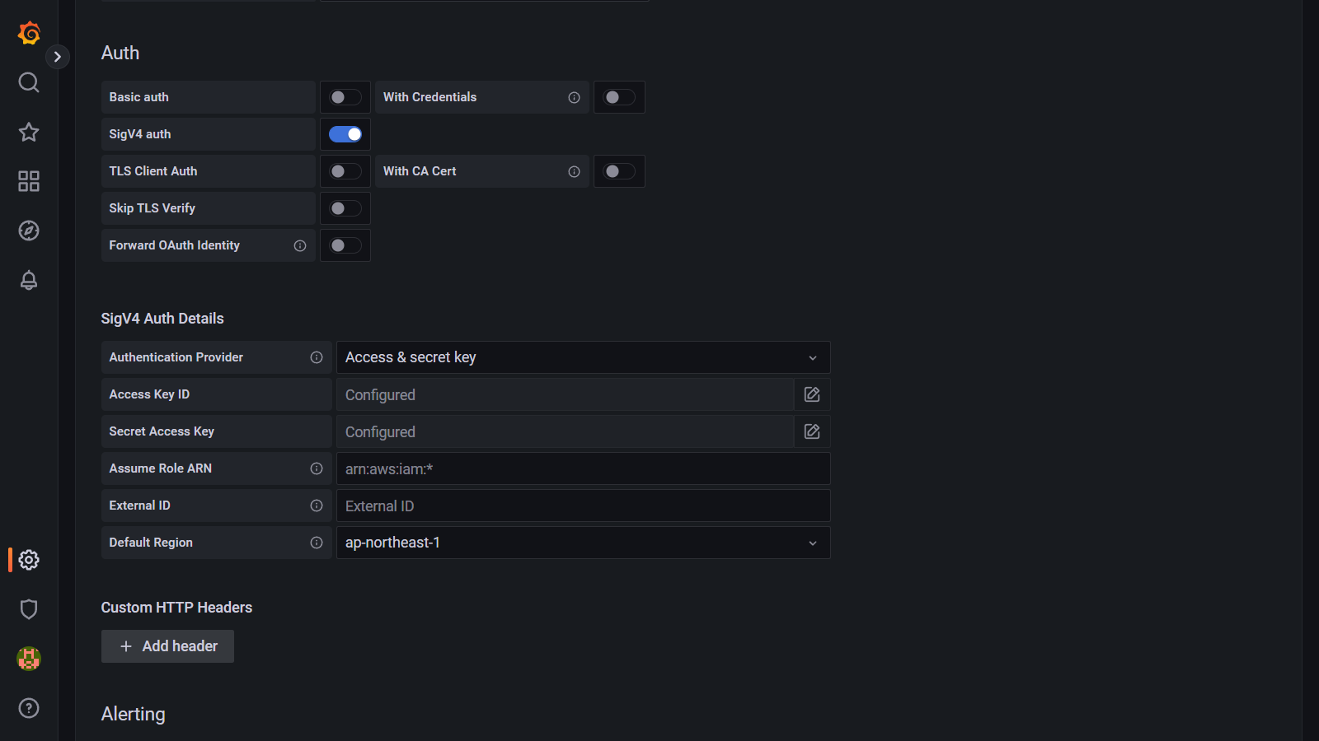Open the Authentication Provider dropdown
The image size is (1319, 741).
[583, 357]
